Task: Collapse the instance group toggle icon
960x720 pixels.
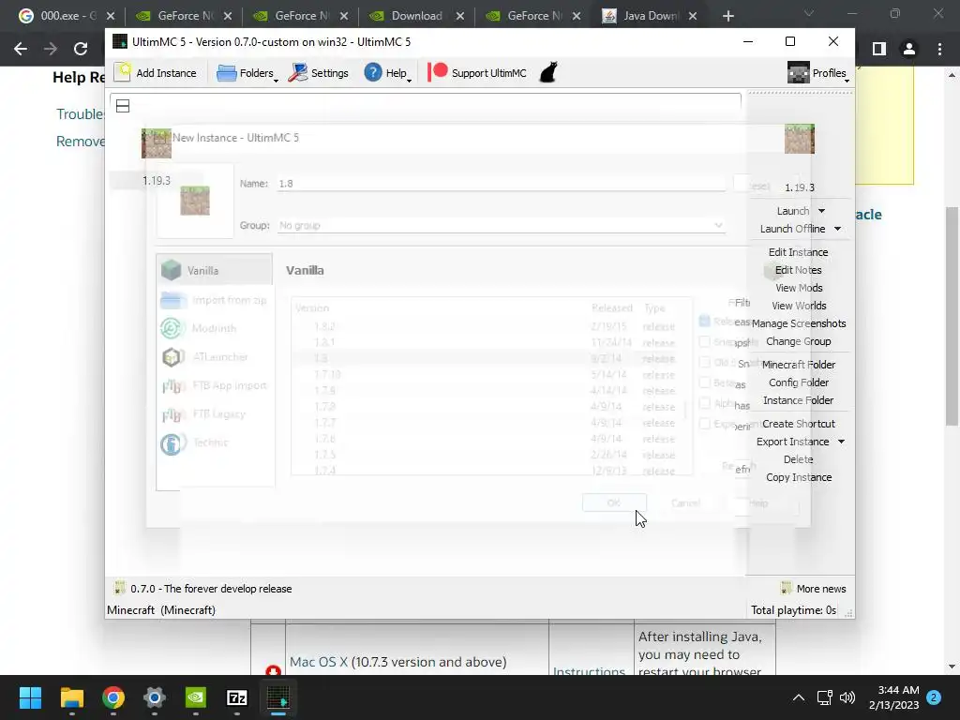Action: coord(123,106)
